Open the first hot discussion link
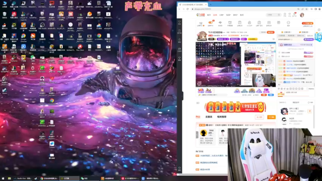This screenshot has height=181, width=322. pos(214,156)
